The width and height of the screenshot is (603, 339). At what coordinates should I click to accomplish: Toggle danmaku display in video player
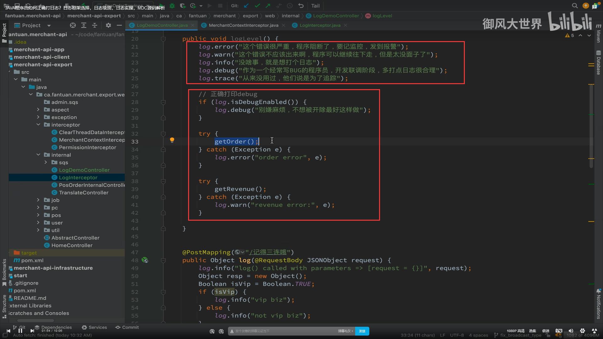click(x=212, y=331)
